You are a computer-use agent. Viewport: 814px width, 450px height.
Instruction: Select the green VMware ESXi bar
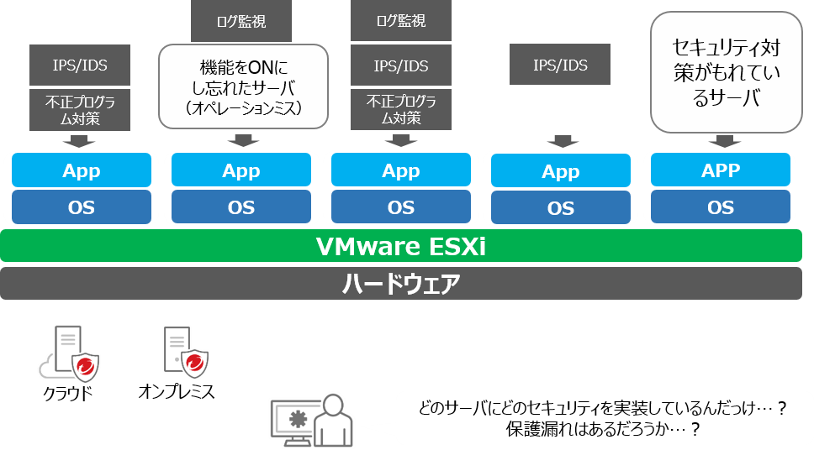click(401, 246)
